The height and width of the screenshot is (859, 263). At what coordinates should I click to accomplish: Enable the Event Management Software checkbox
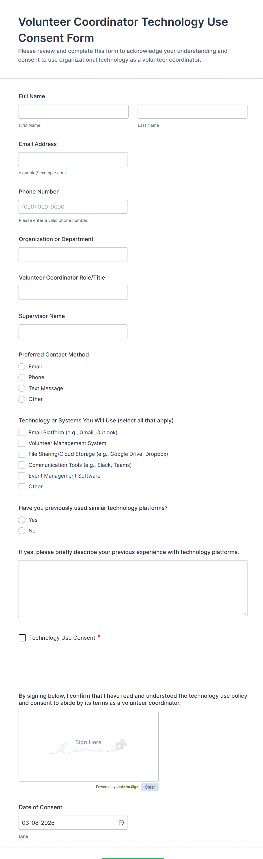tap(22, 476)
